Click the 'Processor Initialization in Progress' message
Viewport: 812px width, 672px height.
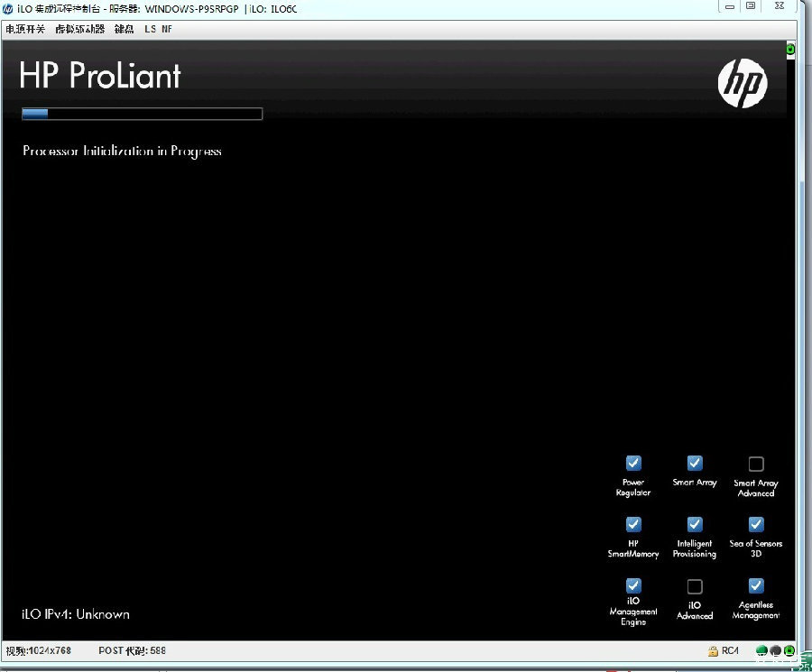coord(122,152)
